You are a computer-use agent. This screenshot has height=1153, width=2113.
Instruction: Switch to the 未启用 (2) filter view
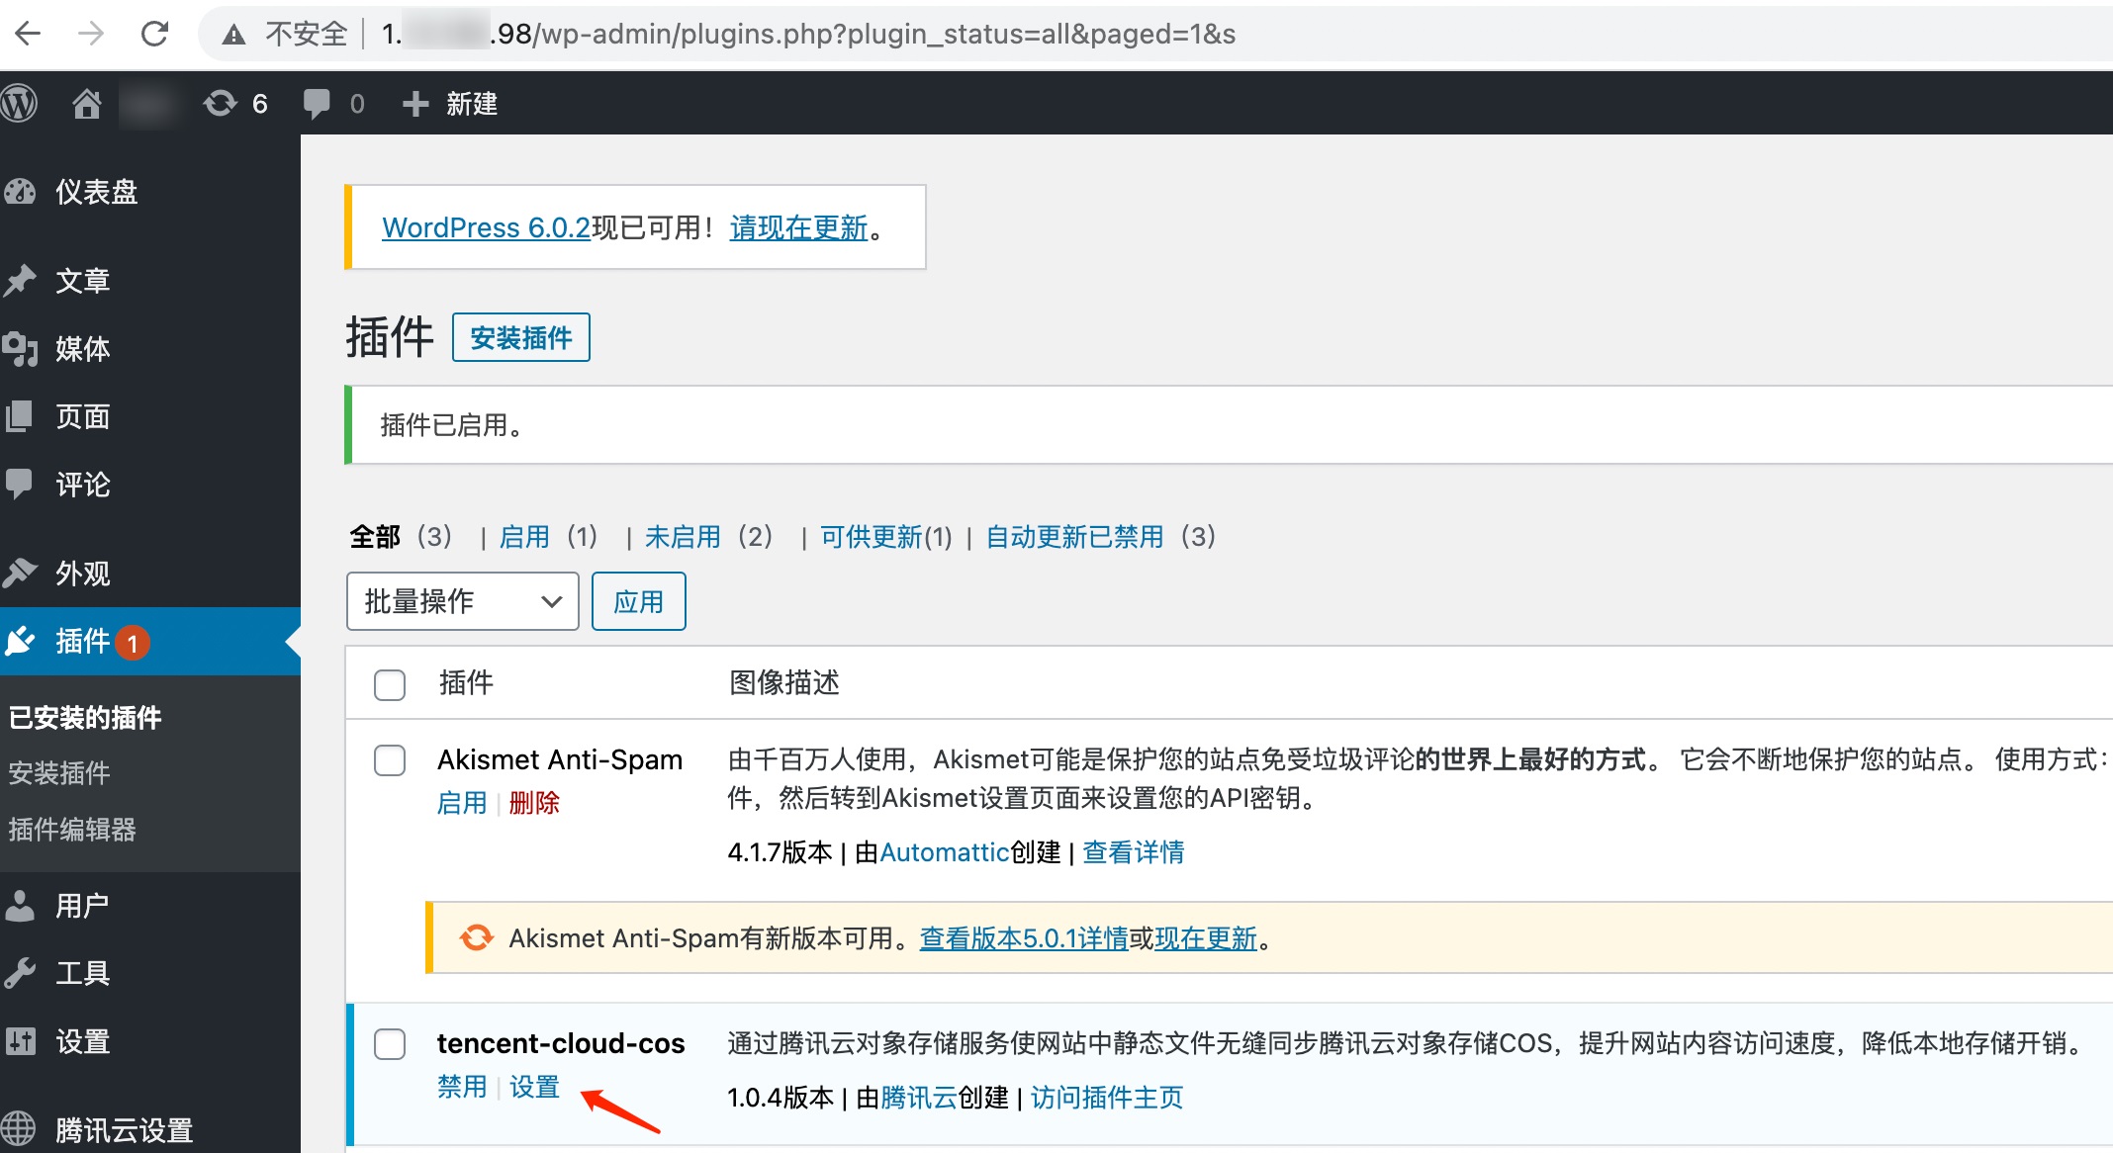(683, 536)
